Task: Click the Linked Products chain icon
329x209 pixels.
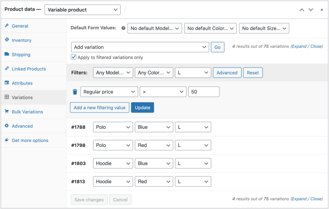Action: 7,69
